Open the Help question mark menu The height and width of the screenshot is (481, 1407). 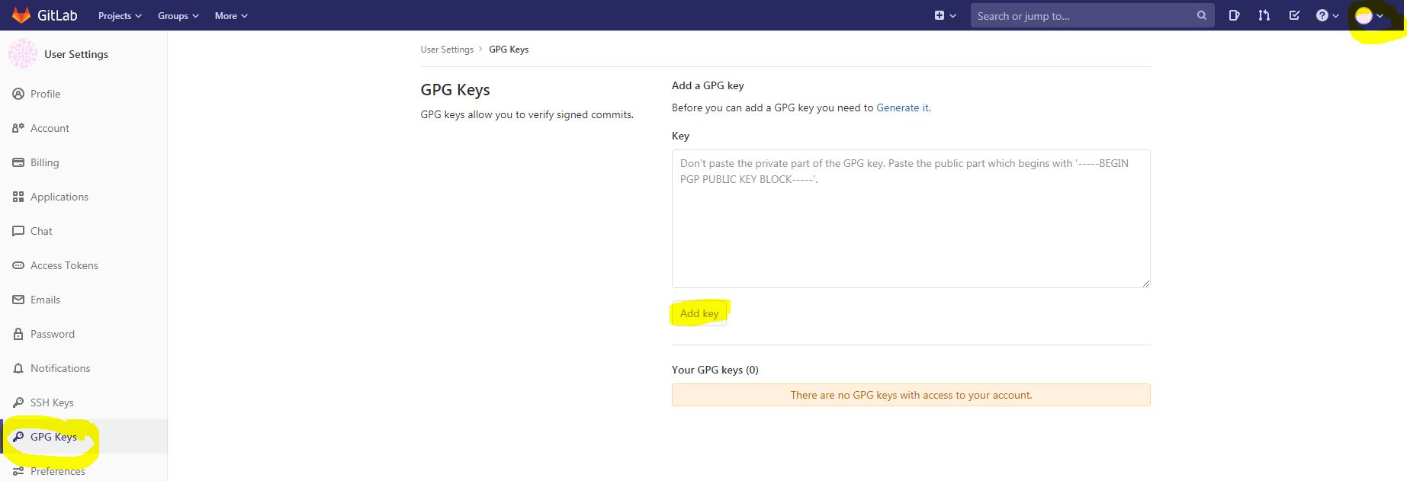click(x=1327, y=15)
